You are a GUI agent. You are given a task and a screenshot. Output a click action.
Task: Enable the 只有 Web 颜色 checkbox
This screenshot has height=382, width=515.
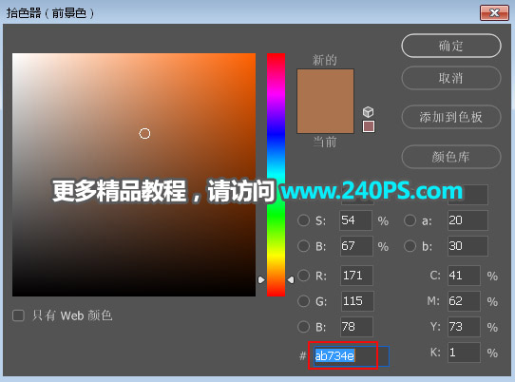click(x=18, y=315)
